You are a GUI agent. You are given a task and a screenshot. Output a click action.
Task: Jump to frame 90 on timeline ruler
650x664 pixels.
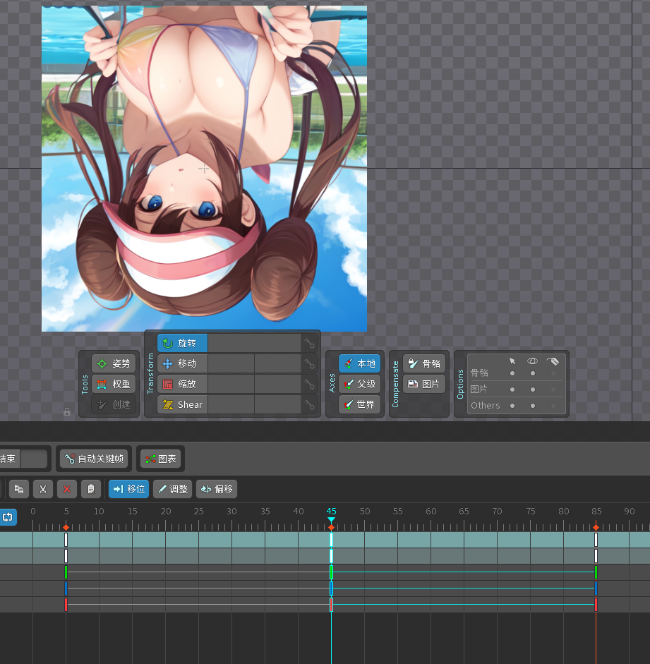630,512
